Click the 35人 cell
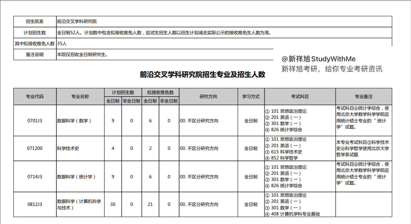Screen dimensions: 411x224 (62, 43)
